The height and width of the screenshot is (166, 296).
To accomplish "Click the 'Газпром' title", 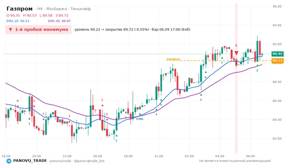I will pos(19,9).
